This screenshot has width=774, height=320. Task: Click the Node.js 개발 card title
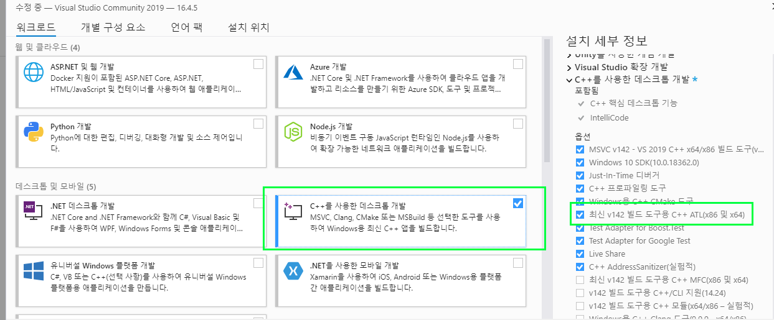[x=331, y=126]
